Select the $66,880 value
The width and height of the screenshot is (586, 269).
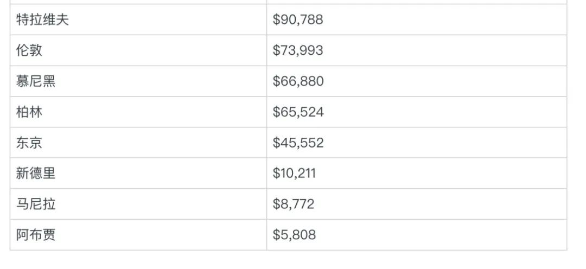pos(298,81)
